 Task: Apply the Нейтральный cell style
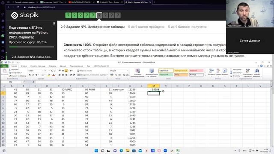181,71
